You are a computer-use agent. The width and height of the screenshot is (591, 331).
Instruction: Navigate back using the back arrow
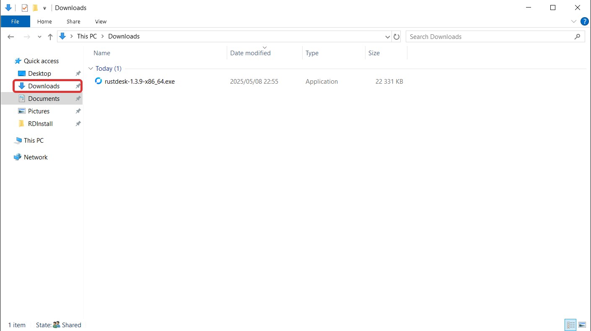point(10,36)
